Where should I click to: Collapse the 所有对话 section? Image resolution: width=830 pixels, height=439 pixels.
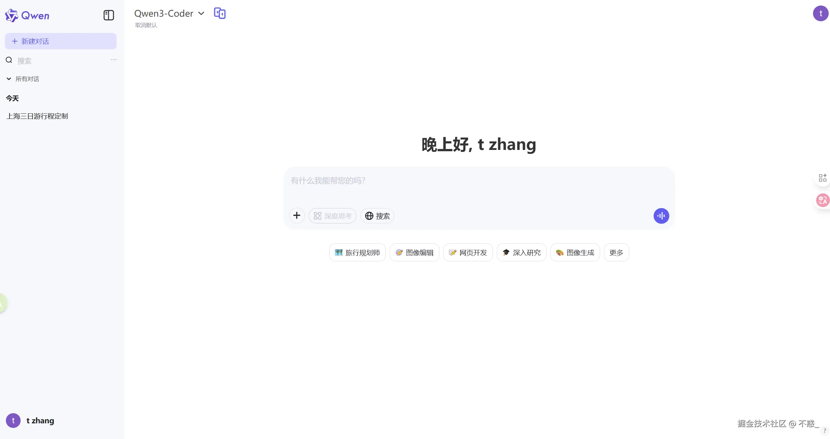[23, 79]
